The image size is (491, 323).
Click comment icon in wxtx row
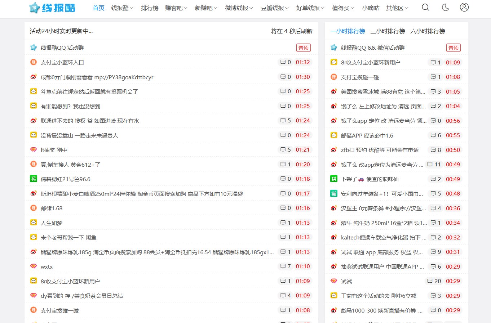point(283,266)
